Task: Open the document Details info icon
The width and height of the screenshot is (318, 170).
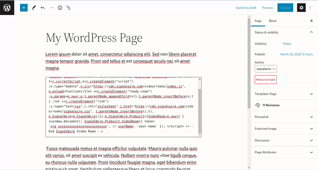Action: point(60,8)
